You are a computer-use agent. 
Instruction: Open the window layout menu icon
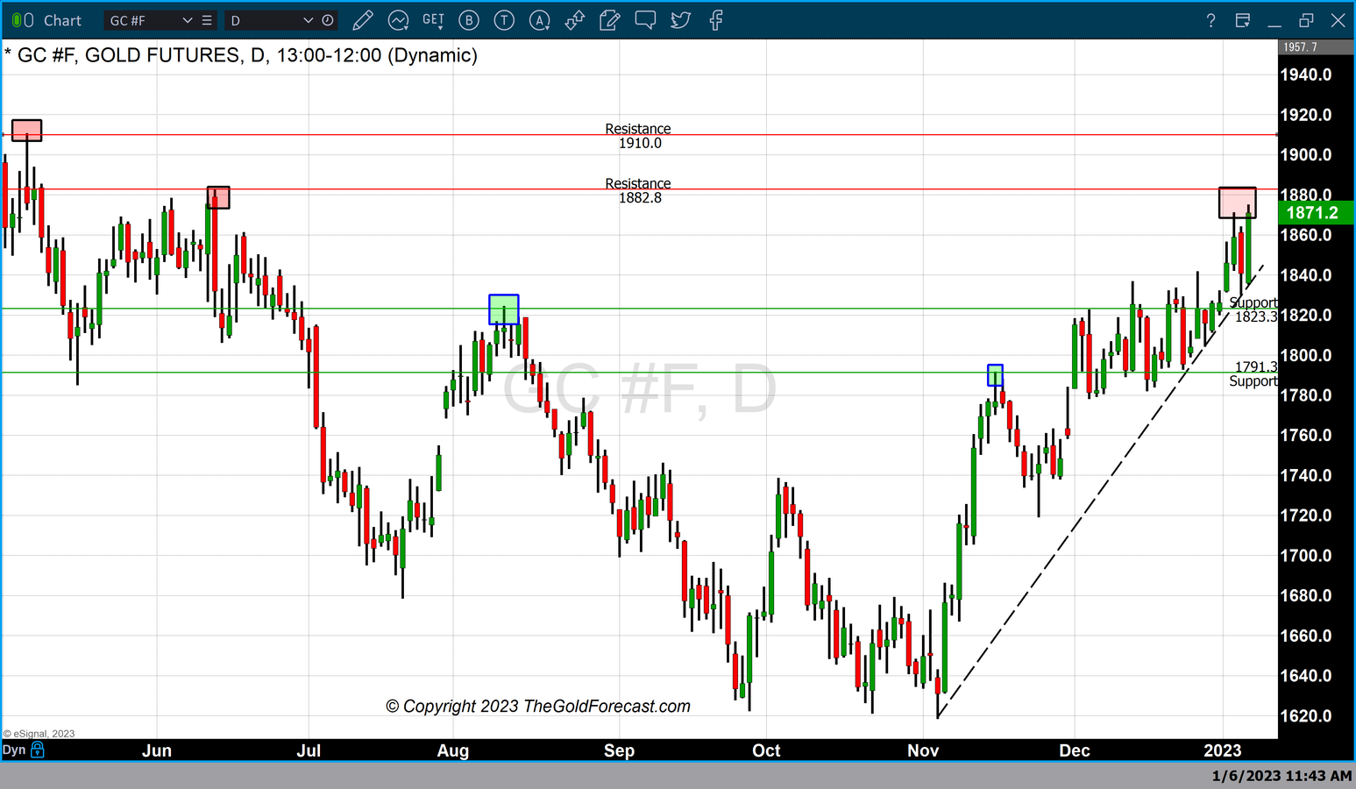coord(1242,20)
